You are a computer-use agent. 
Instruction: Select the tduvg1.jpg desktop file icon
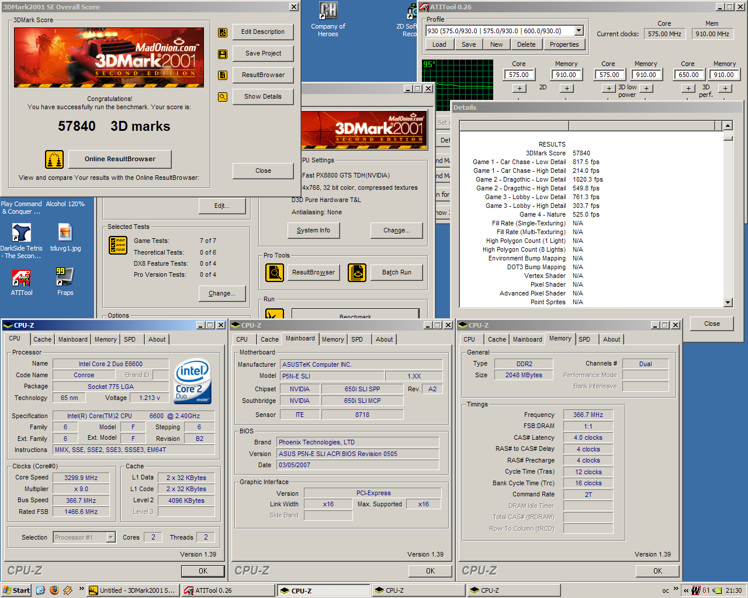pos(65,233)
